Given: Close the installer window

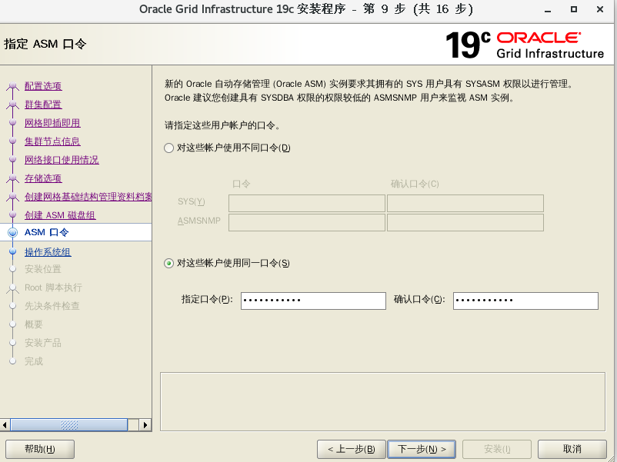Looking at the screenshot, I should click(599, 9).
